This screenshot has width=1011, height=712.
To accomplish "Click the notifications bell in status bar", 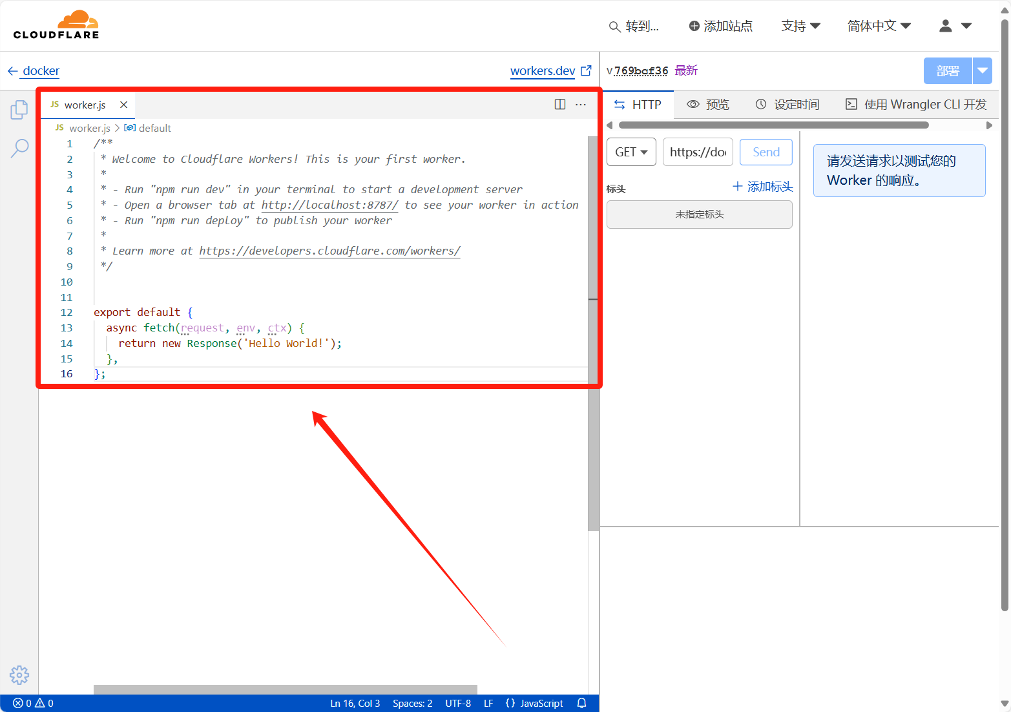I will pos(581,703).
